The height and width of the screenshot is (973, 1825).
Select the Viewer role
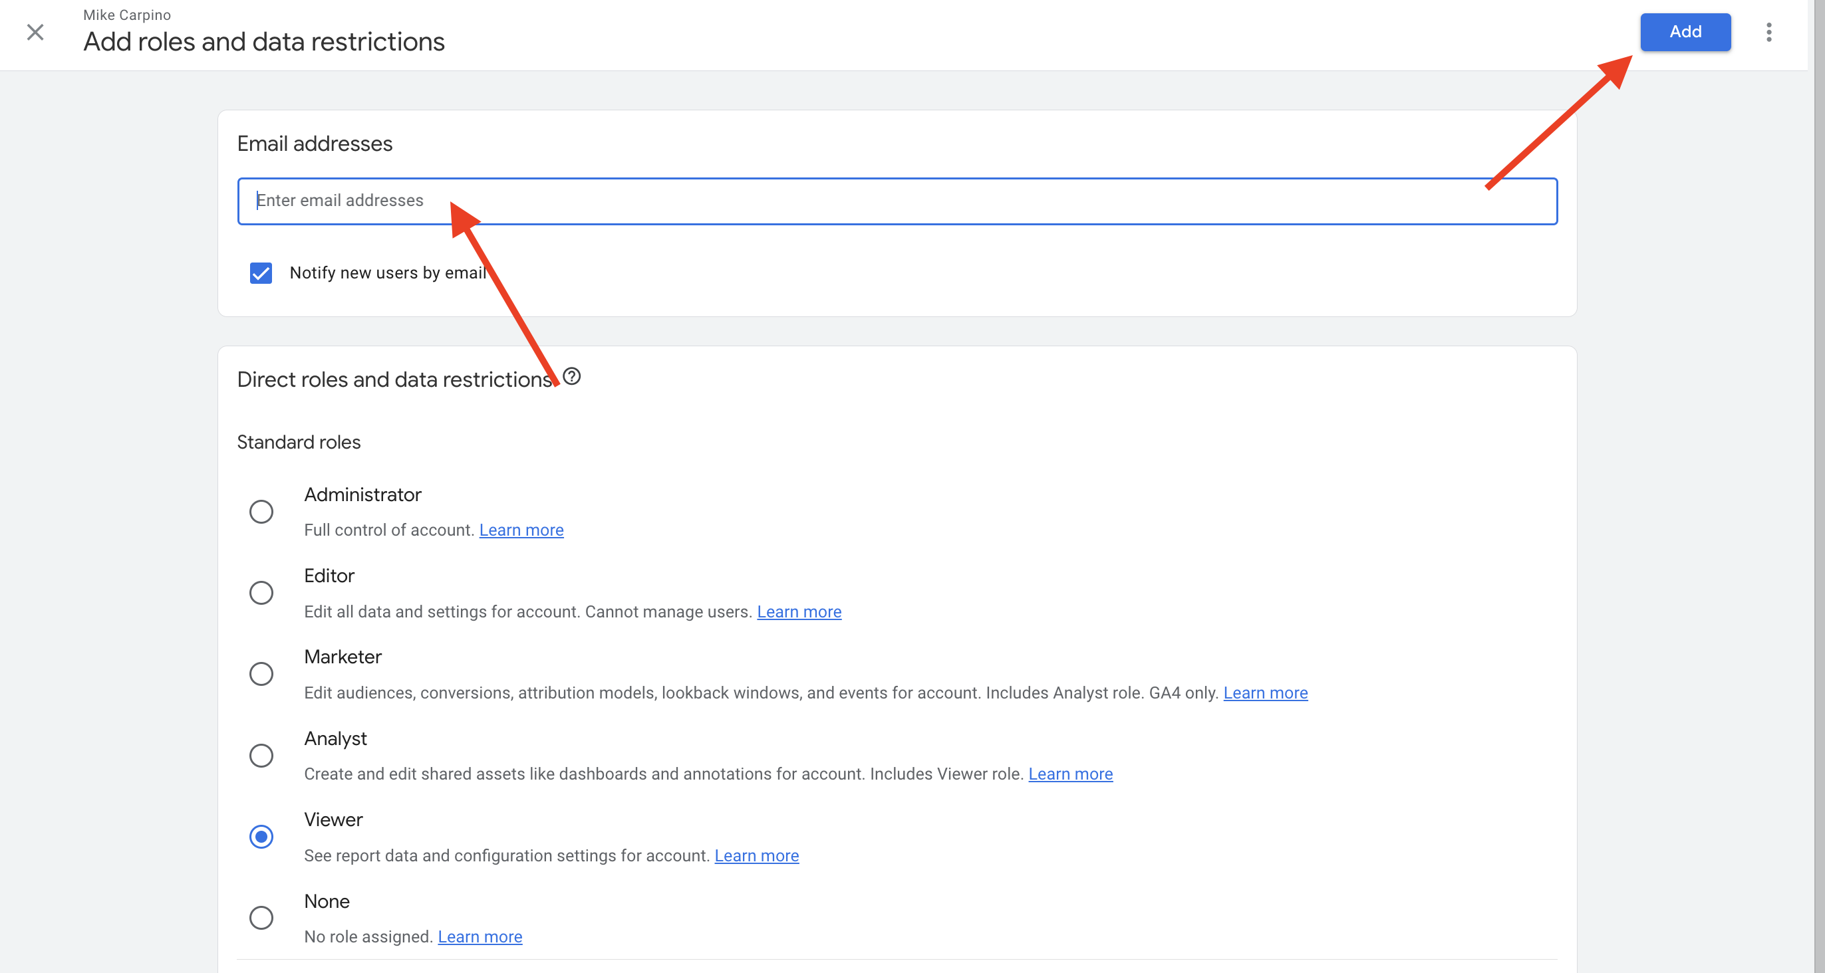[261, 836]
